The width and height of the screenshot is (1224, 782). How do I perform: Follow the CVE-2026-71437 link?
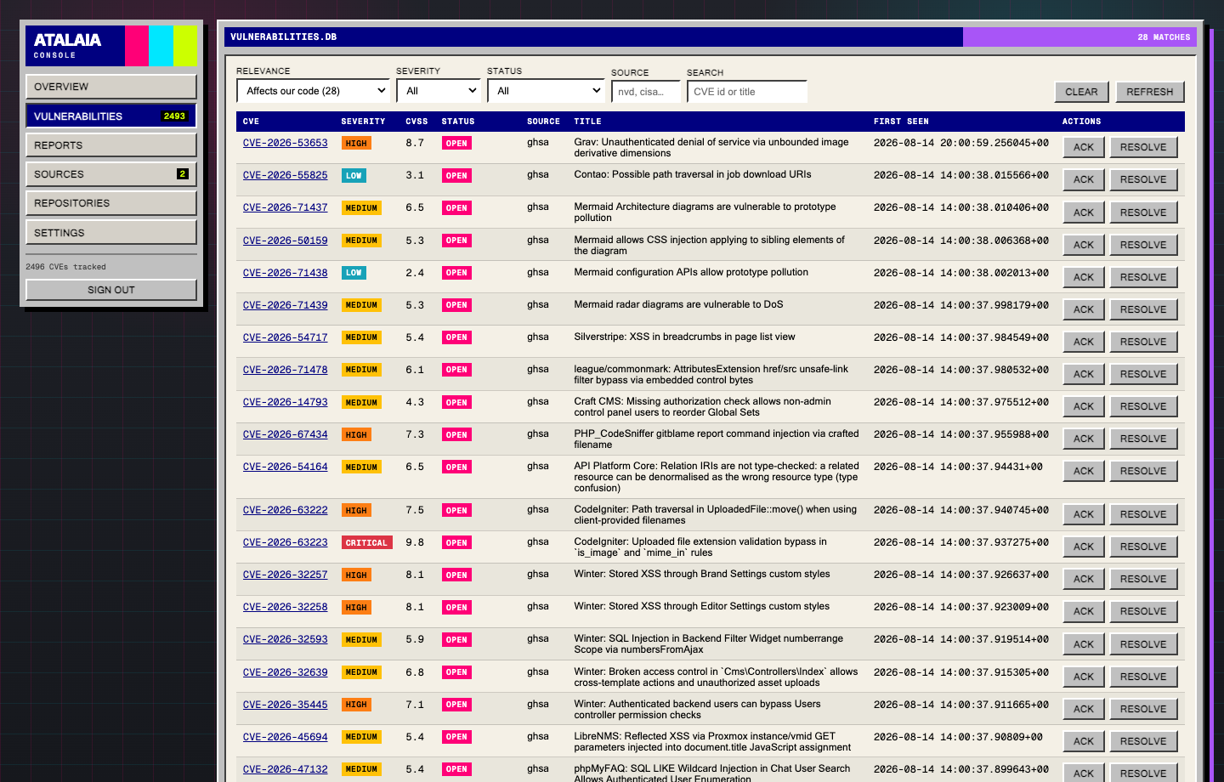285,207
